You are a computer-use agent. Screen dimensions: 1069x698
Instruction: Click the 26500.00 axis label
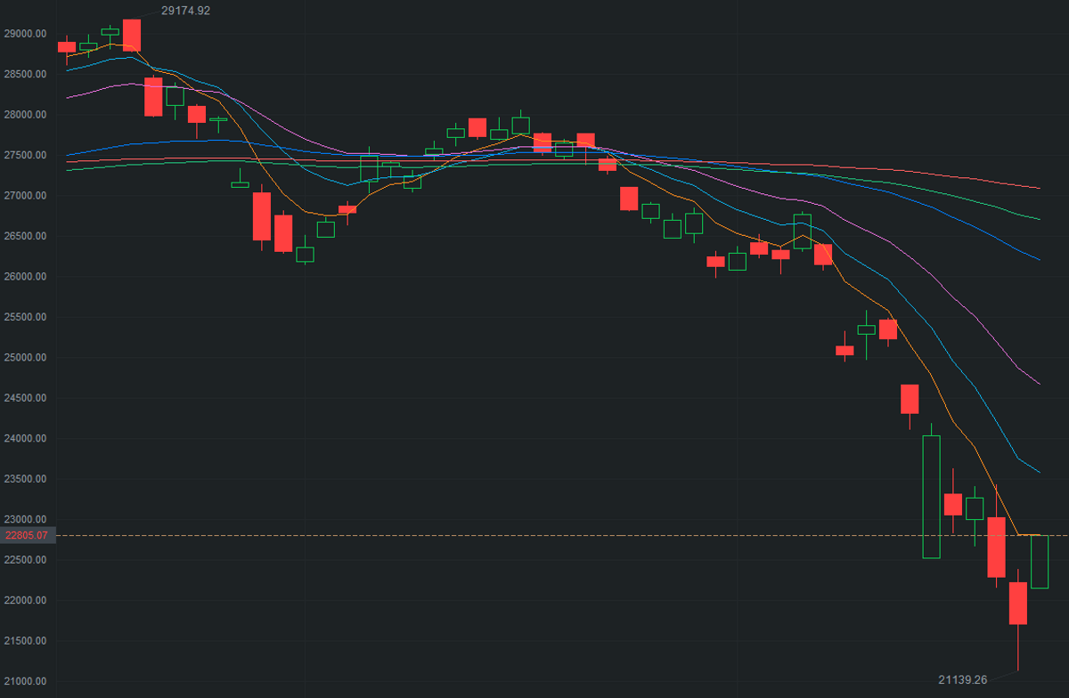click(x=26, y=237)
